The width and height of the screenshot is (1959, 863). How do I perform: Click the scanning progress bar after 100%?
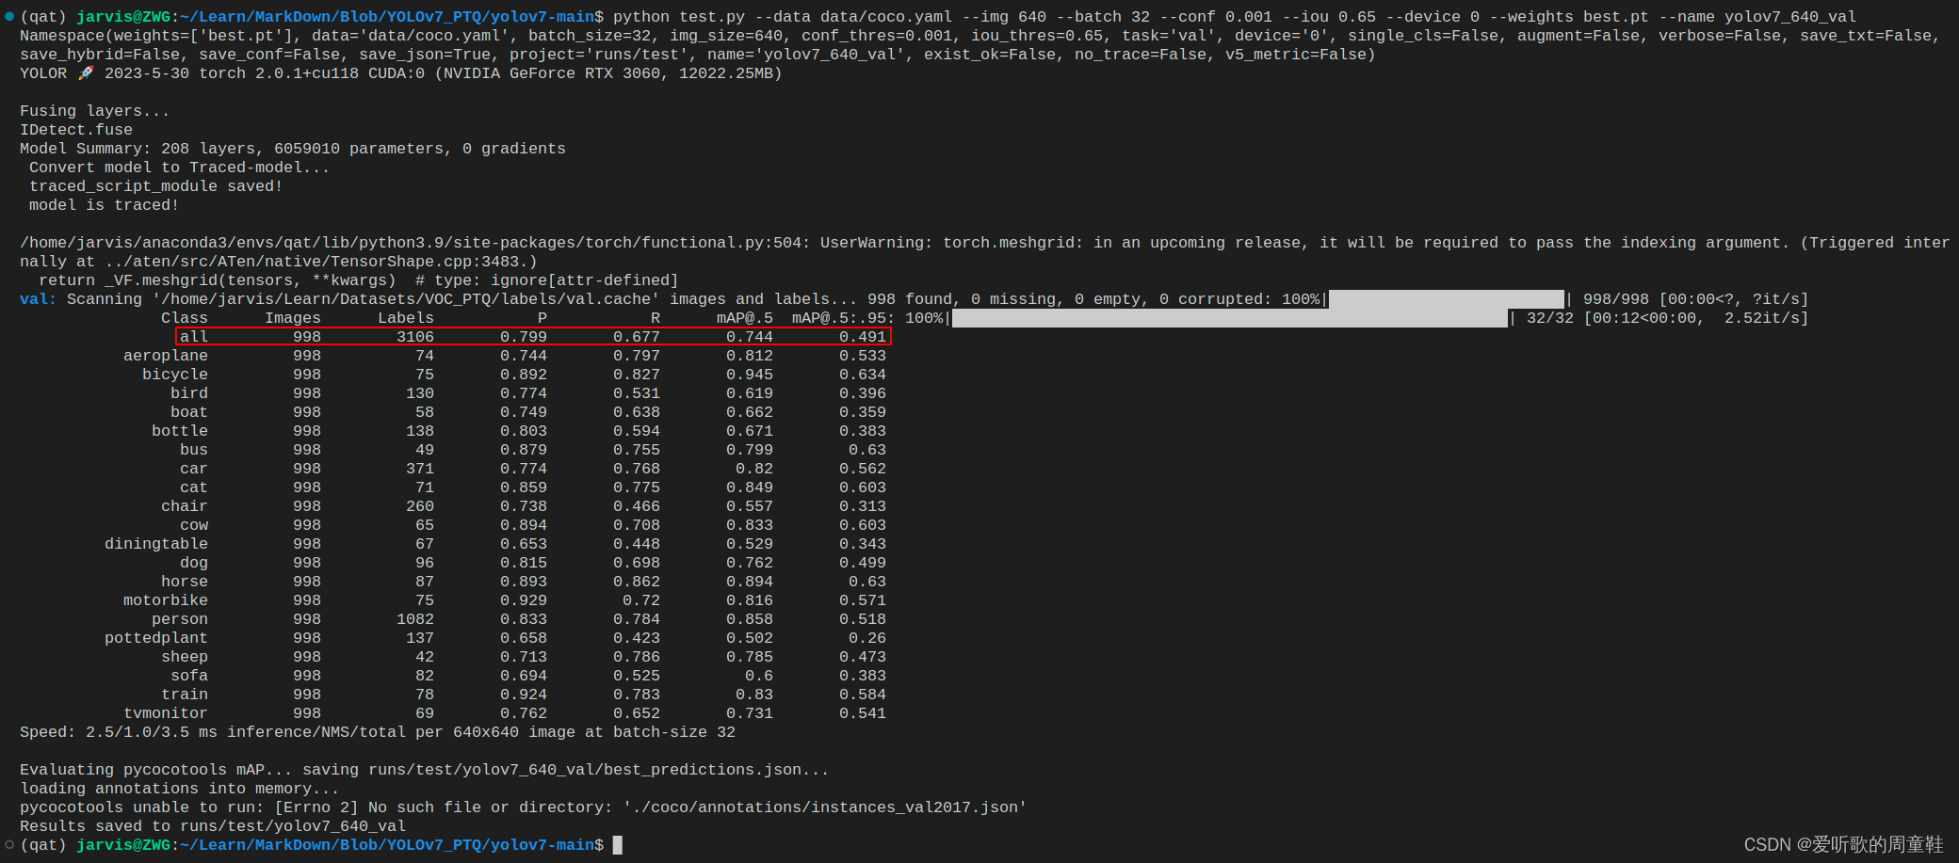1447,299
